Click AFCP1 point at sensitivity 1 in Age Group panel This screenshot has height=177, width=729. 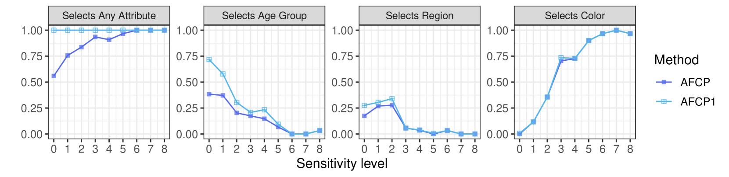[223, 74]
